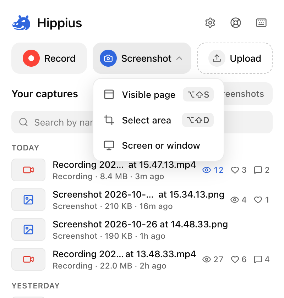Click the comment icon showing 4 comments
The height and width of the screenshot is (298, 284).
[x=258, y=259]
